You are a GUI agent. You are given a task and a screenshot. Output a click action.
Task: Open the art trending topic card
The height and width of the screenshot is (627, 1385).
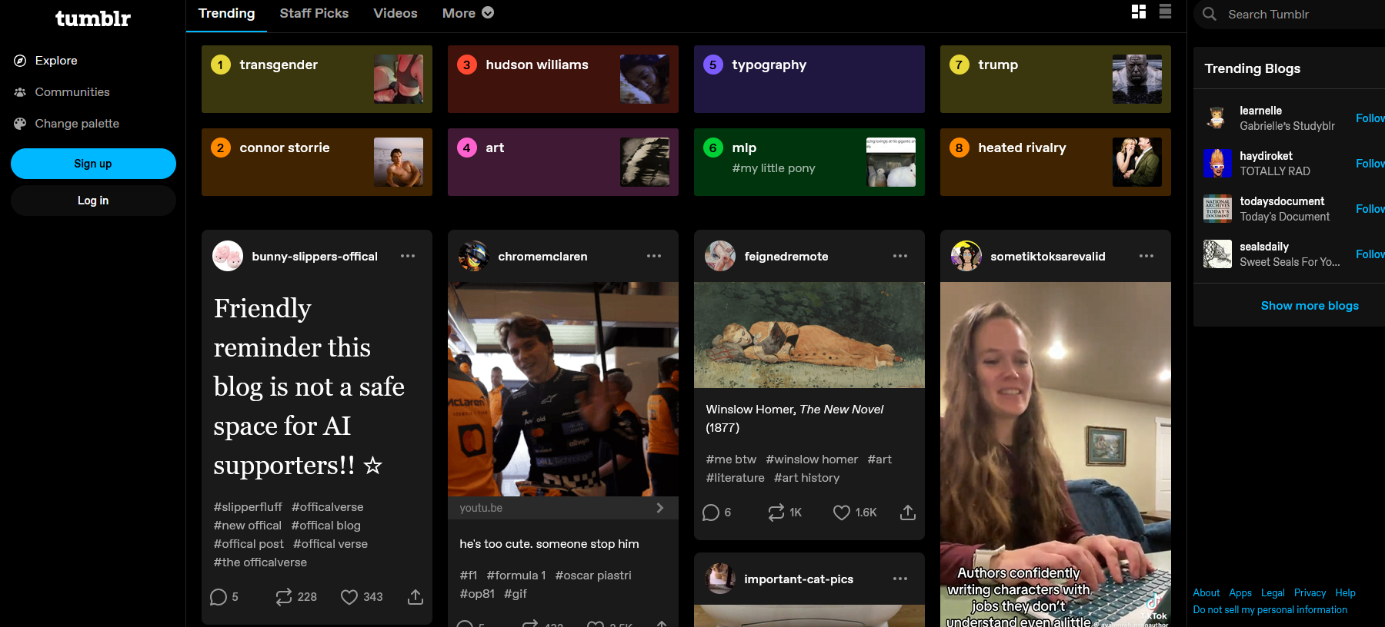(x=563, y=162)
